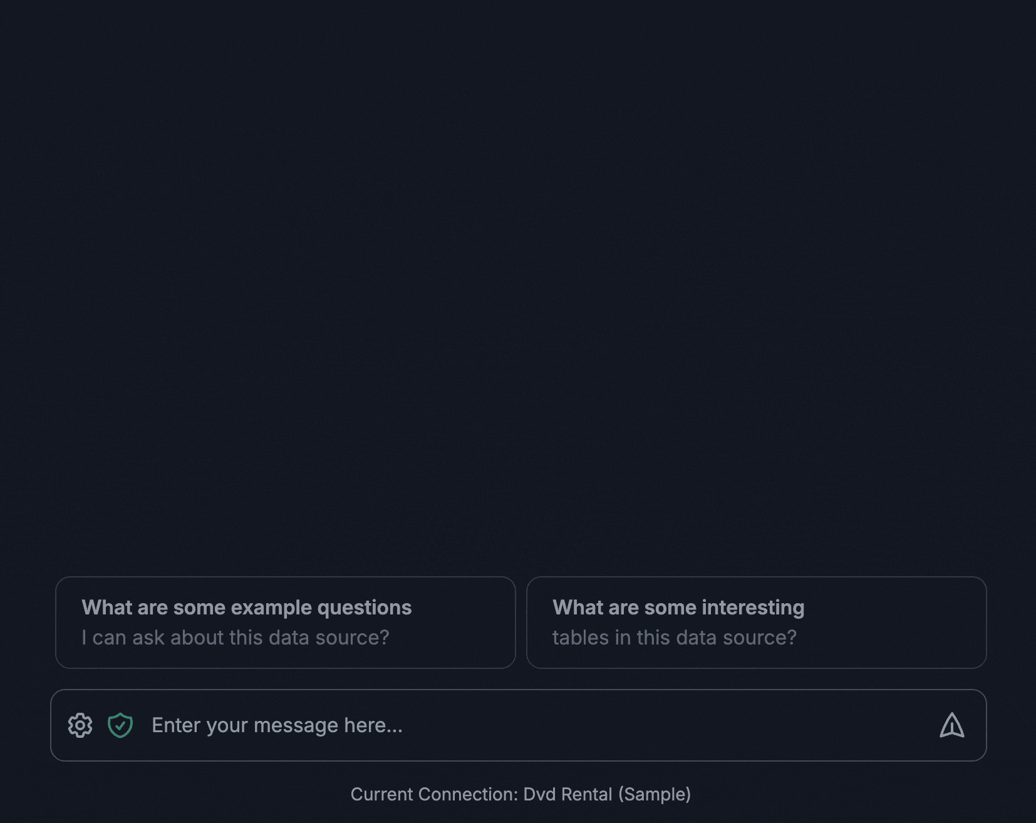Choose the left prompt suggestion about questions
The image size is (1036, 823).
[x=286, y=623]
